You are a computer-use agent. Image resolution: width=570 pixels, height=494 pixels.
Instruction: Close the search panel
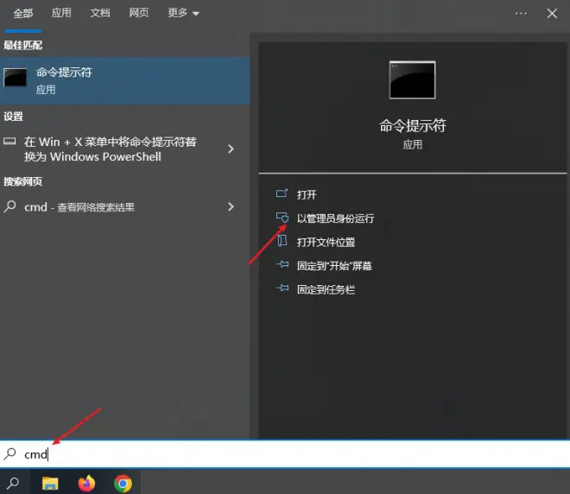click(x=552, y=14)
